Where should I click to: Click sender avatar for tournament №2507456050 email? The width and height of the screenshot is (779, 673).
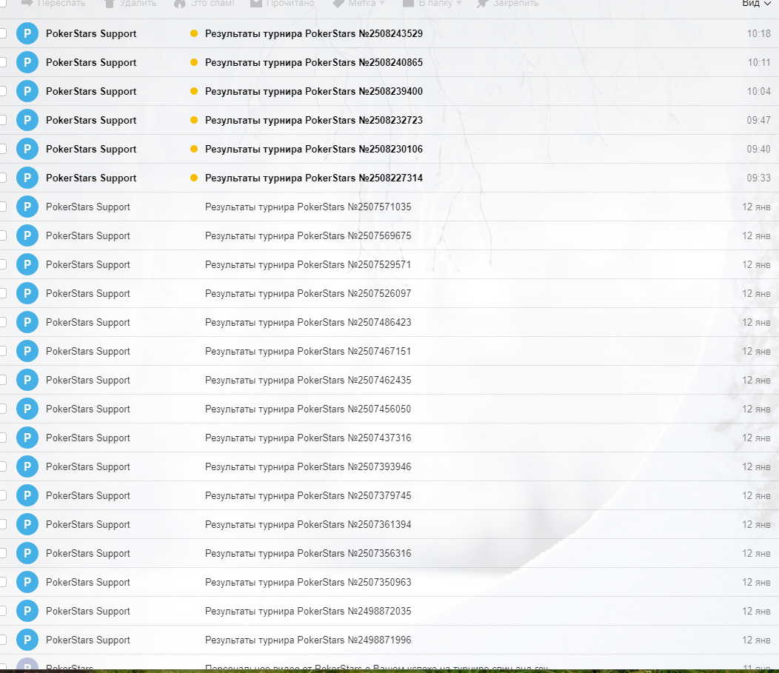click(27, 409)
